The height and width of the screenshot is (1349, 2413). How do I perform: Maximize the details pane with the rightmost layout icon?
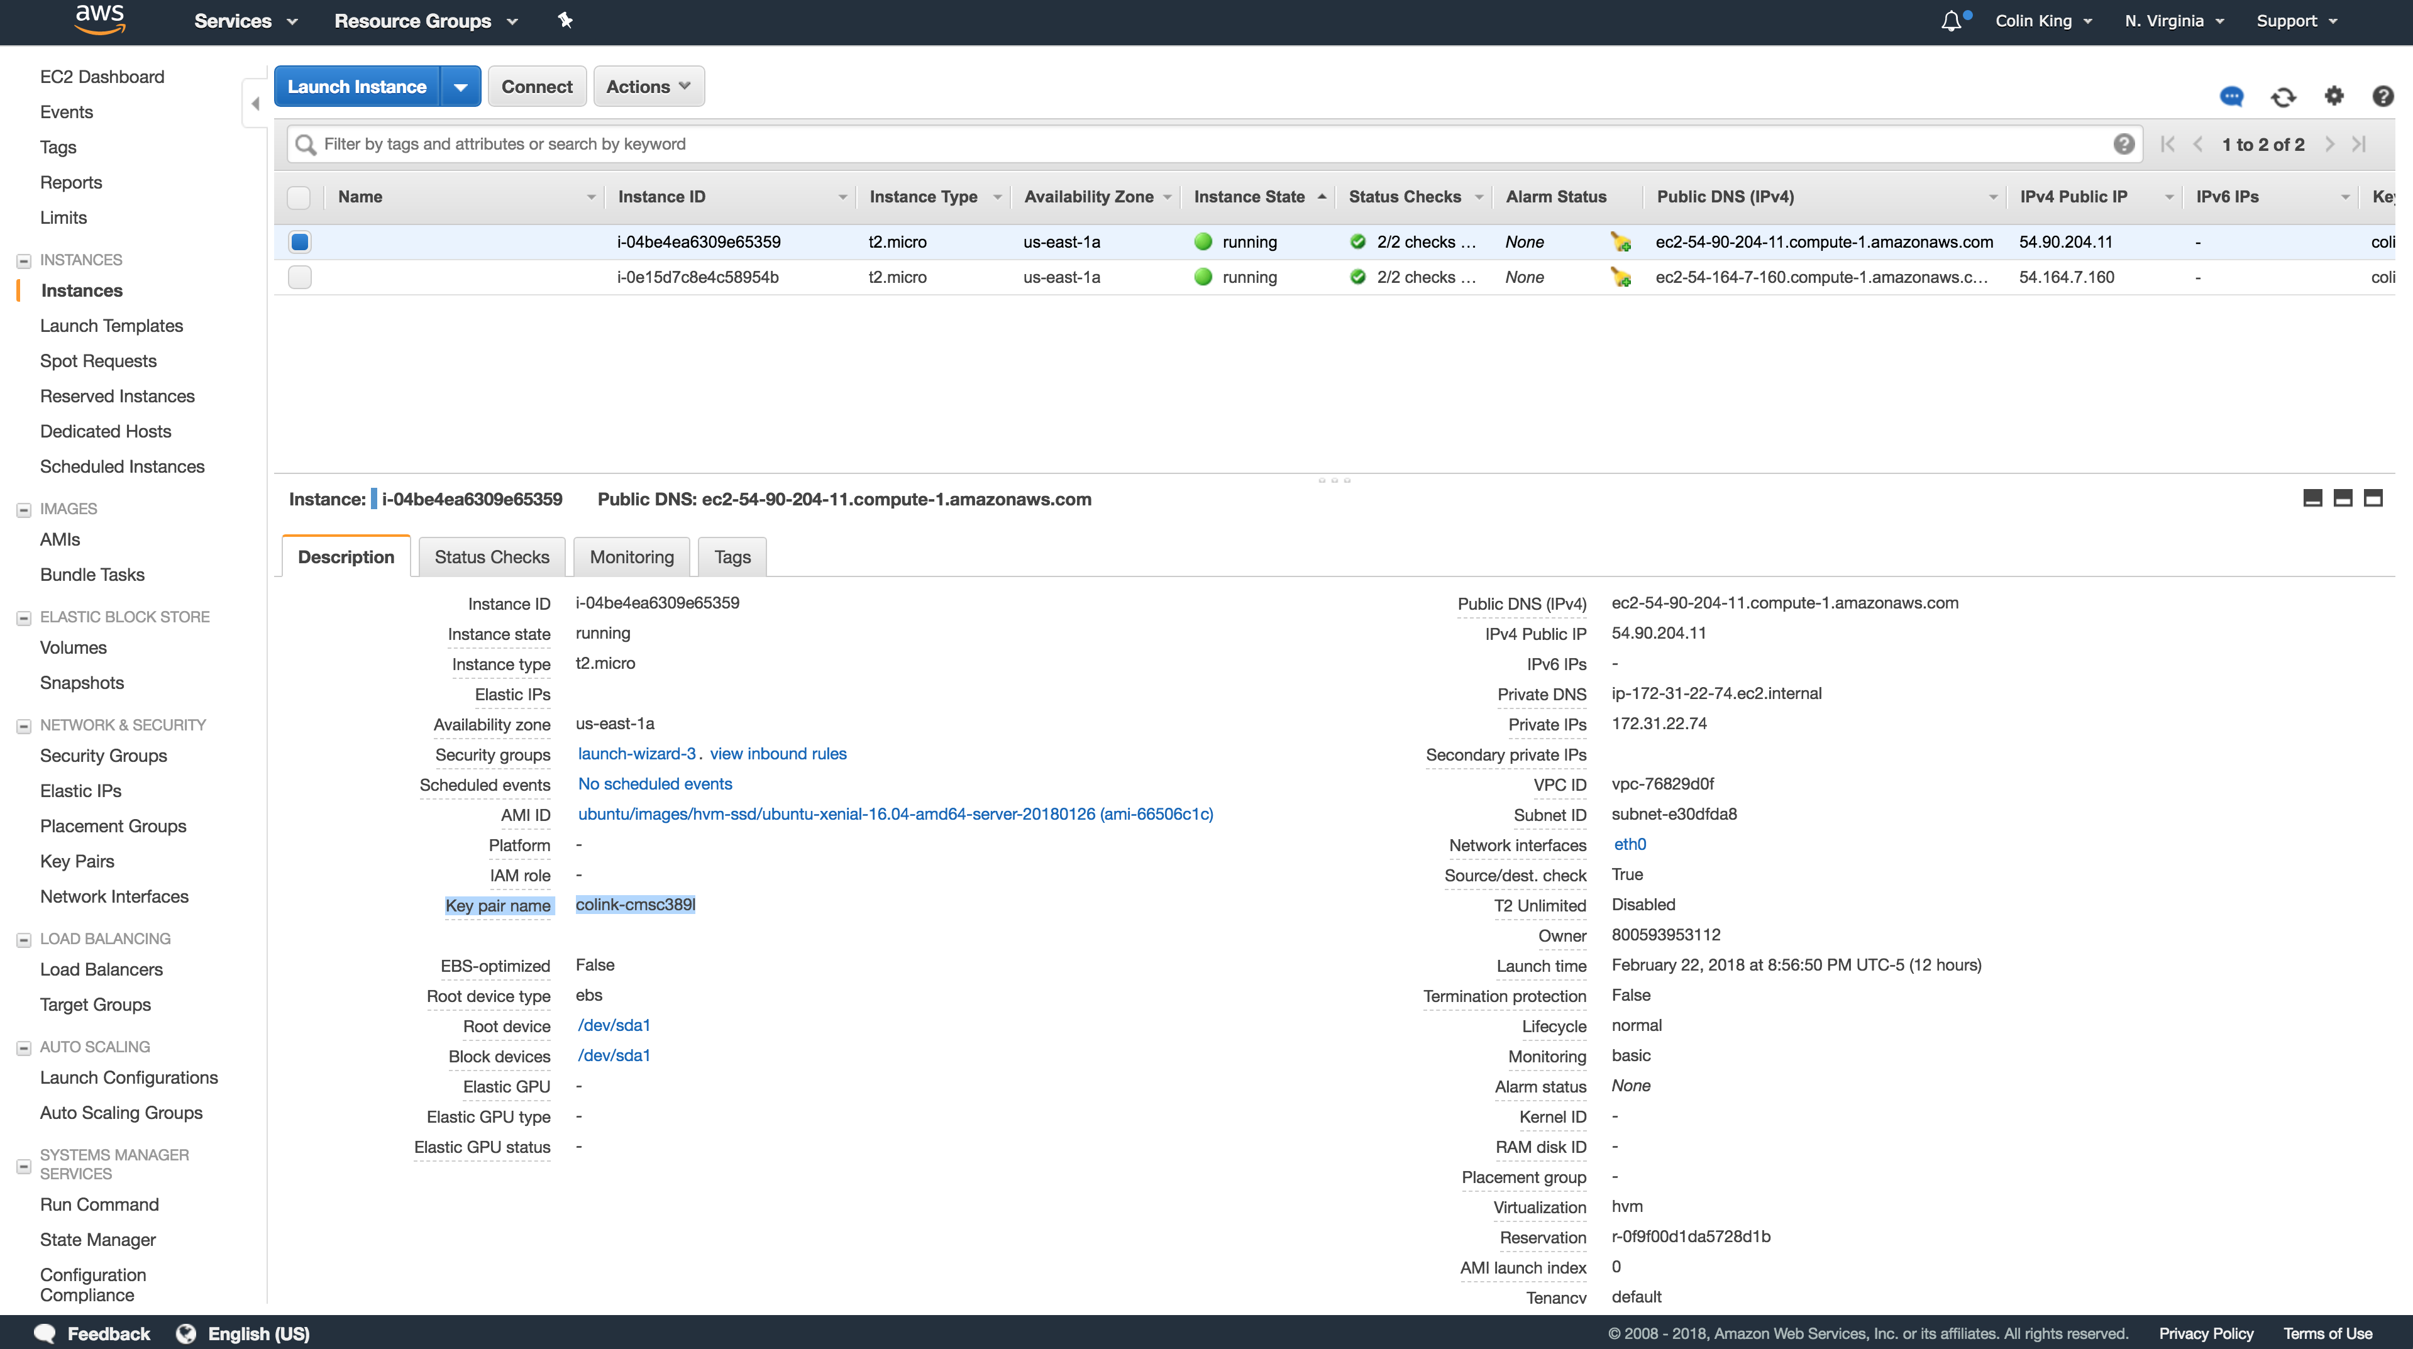(2373, 498)
